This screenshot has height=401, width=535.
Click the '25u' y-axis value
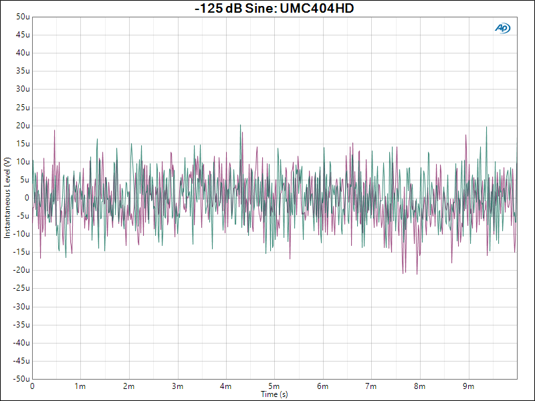(x=23, y=108)
